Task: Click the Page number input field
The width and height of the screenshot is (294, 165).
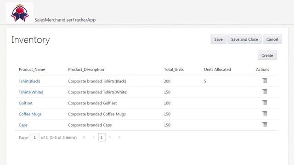Action: click(x=35, y=137)
